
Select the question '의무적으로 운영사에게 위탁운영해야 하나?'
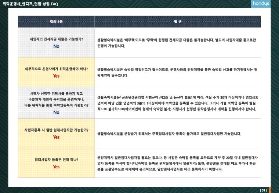(x=56, y=69)
